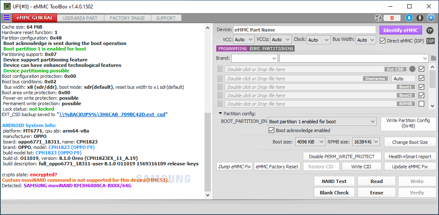Open the SUPPORT tab
The image size is (439, 215).
click(166, 18)
